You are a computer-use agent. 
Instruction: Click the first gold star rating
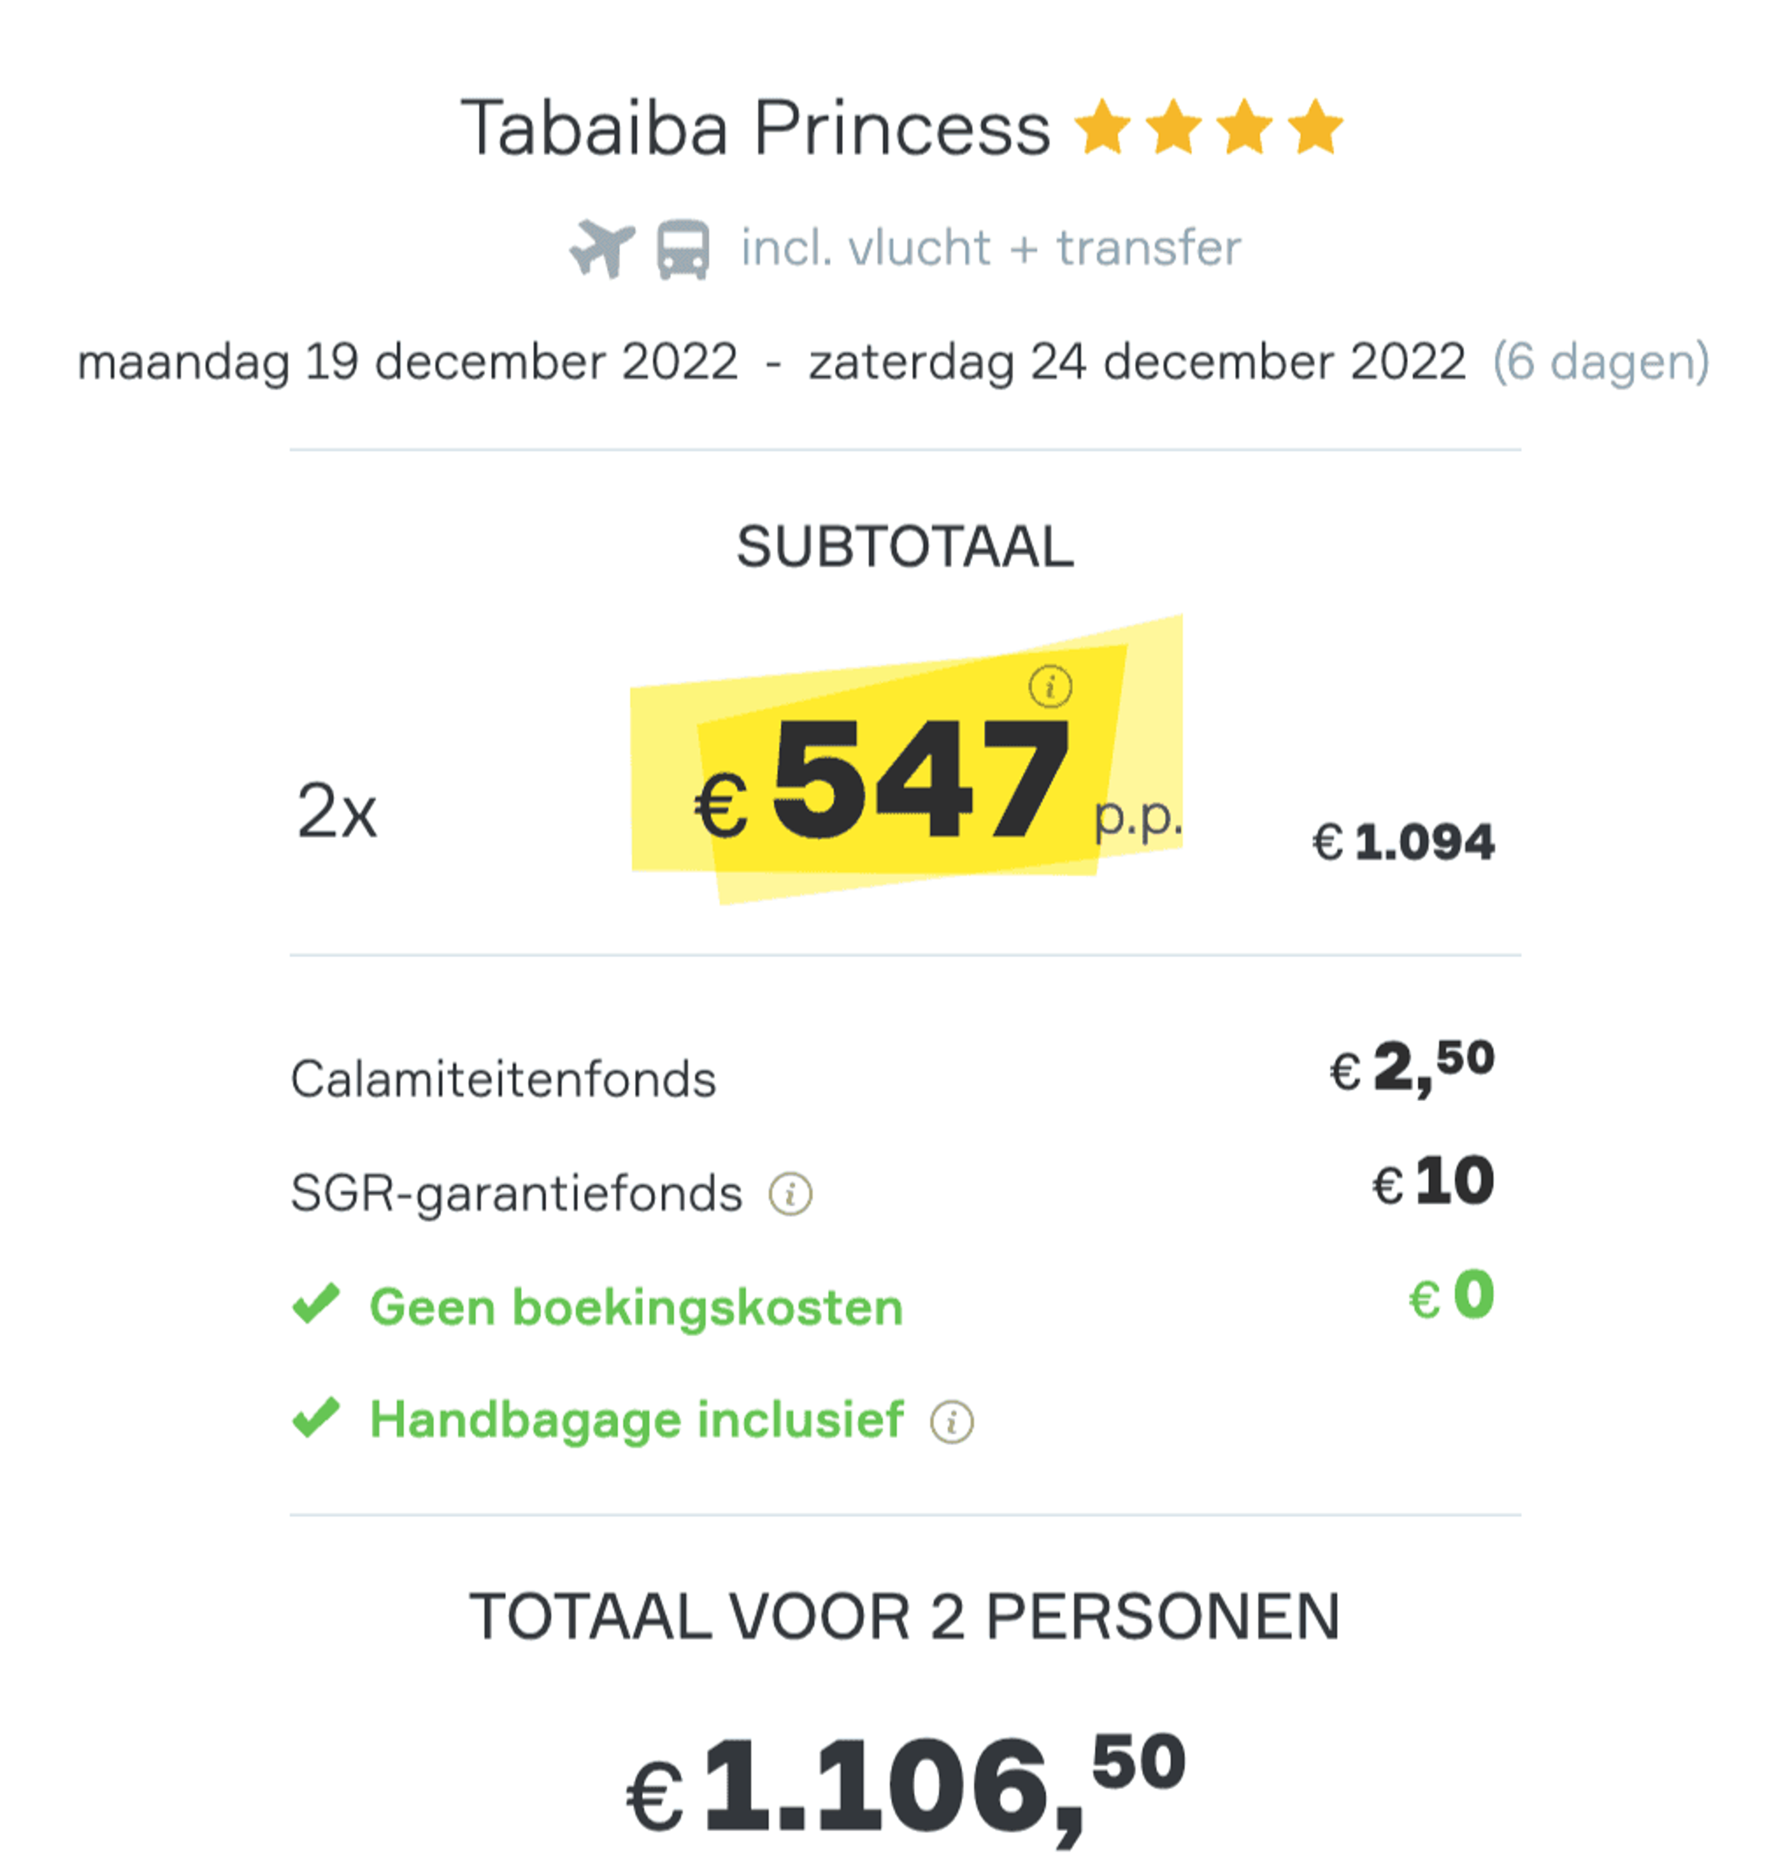click(1102, 126)
